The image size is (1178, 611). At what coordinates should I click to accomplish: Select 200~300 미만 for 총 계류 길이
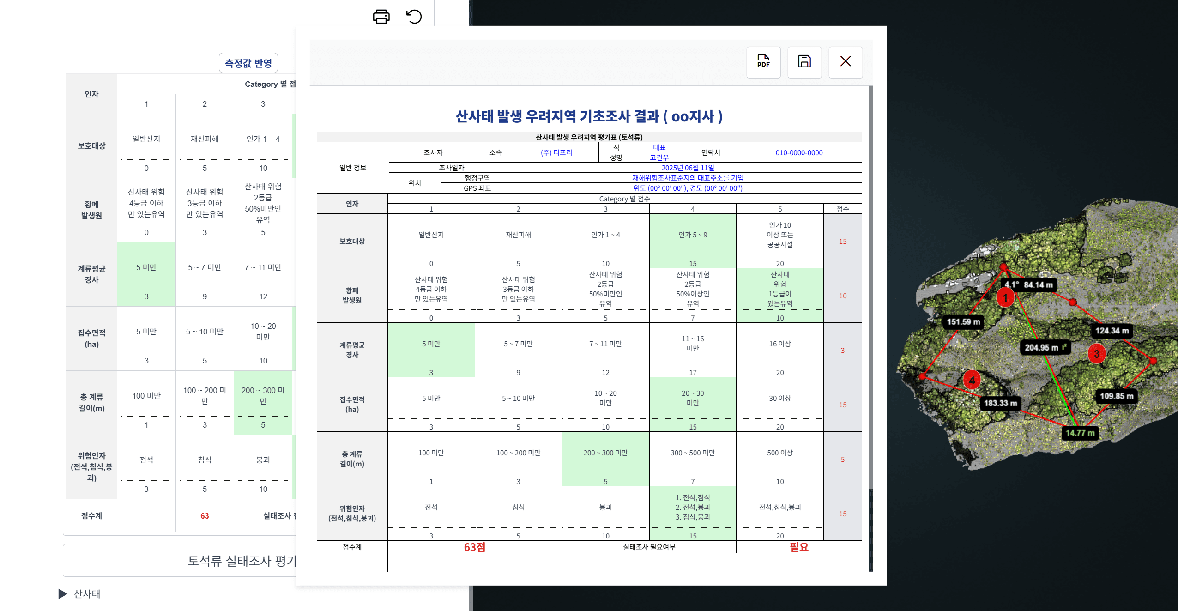pos(605,453)
